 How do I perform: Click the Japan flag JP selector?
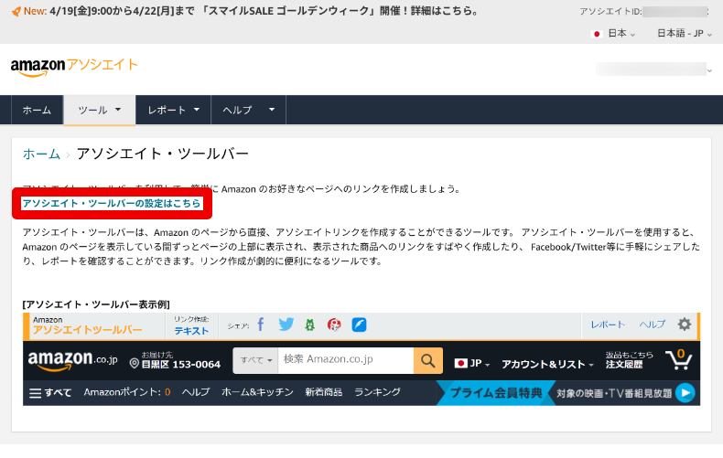471,364
